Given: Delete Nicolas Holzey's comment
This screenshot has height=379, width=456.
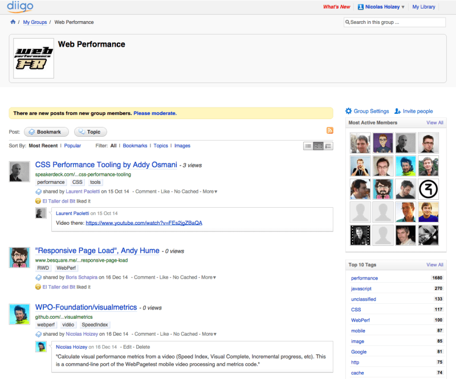Looking at the screenshot, I should coord(143,347).
